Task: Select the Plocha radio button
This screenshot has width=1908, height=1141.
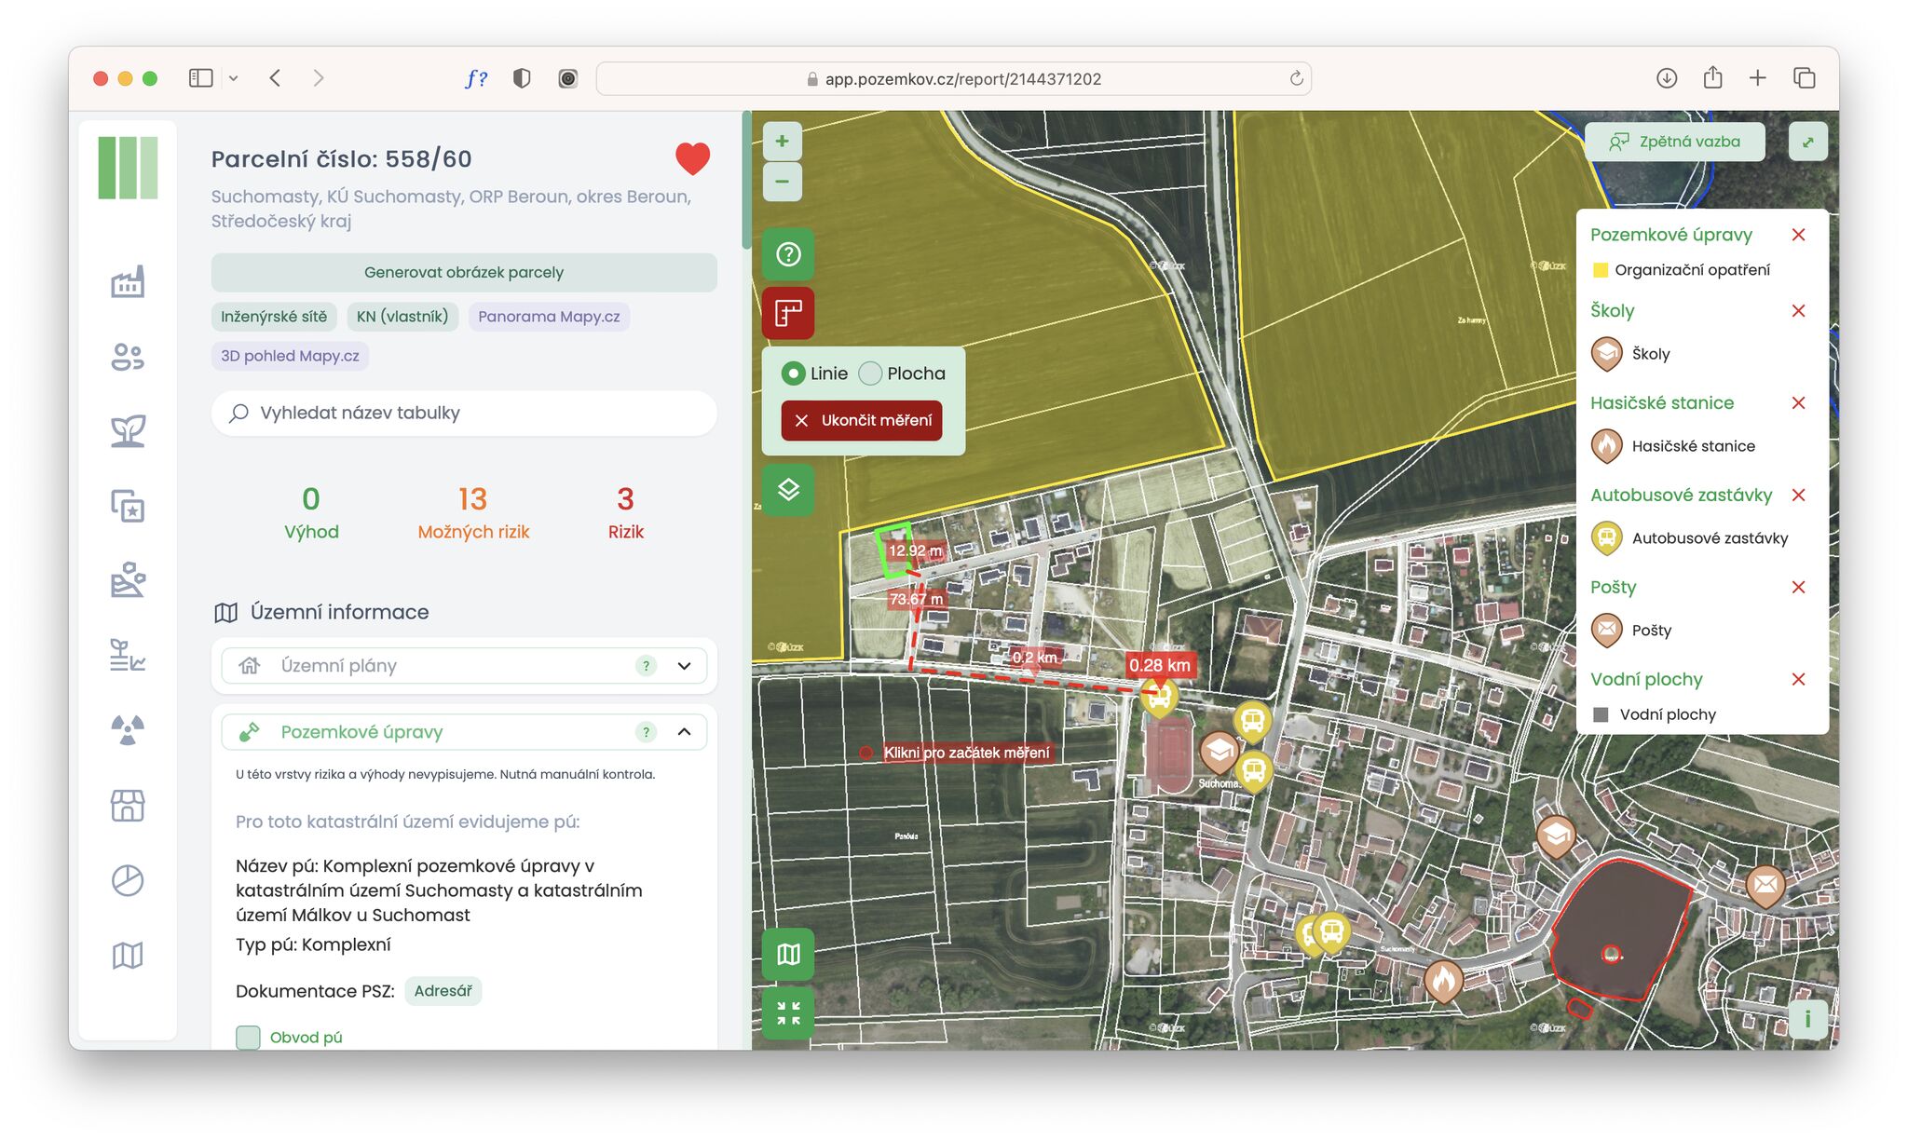Action: (870, 374)
